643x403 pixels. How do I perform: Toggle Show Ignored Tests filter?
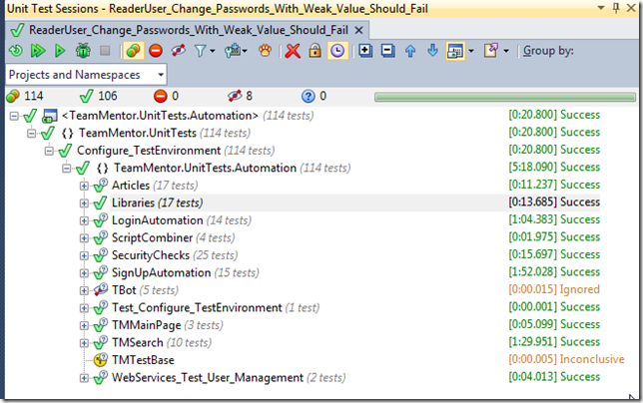click(178, 51)
